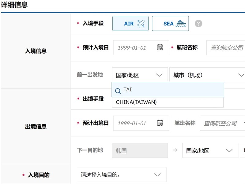Click the chevron arrow of 请选择入境目的
This screenshot has width=245, height=184.
(x=157, y=175)
